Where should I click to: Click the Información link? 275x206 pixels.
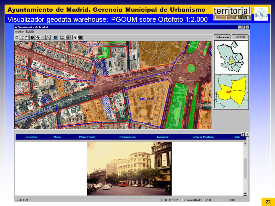(127, 137)
